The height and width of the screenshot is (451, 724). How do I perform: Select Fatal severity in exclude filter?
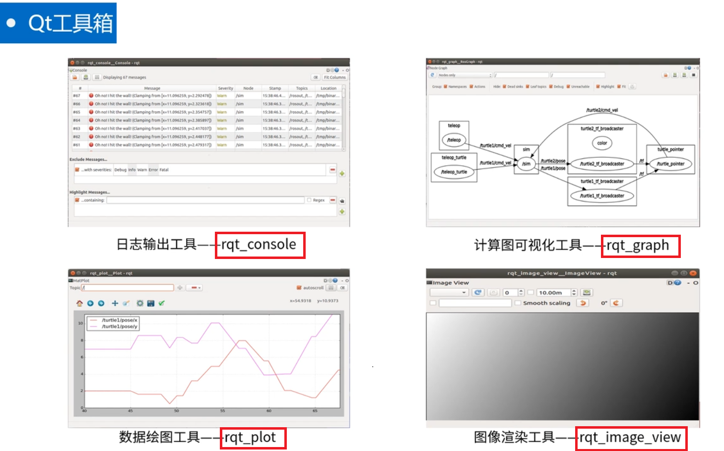pos(164,170)
